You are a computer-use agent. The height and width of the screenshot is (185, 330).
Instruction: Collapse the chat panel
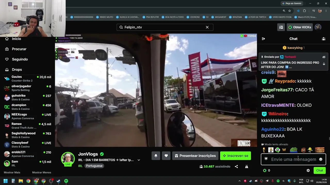263,39
